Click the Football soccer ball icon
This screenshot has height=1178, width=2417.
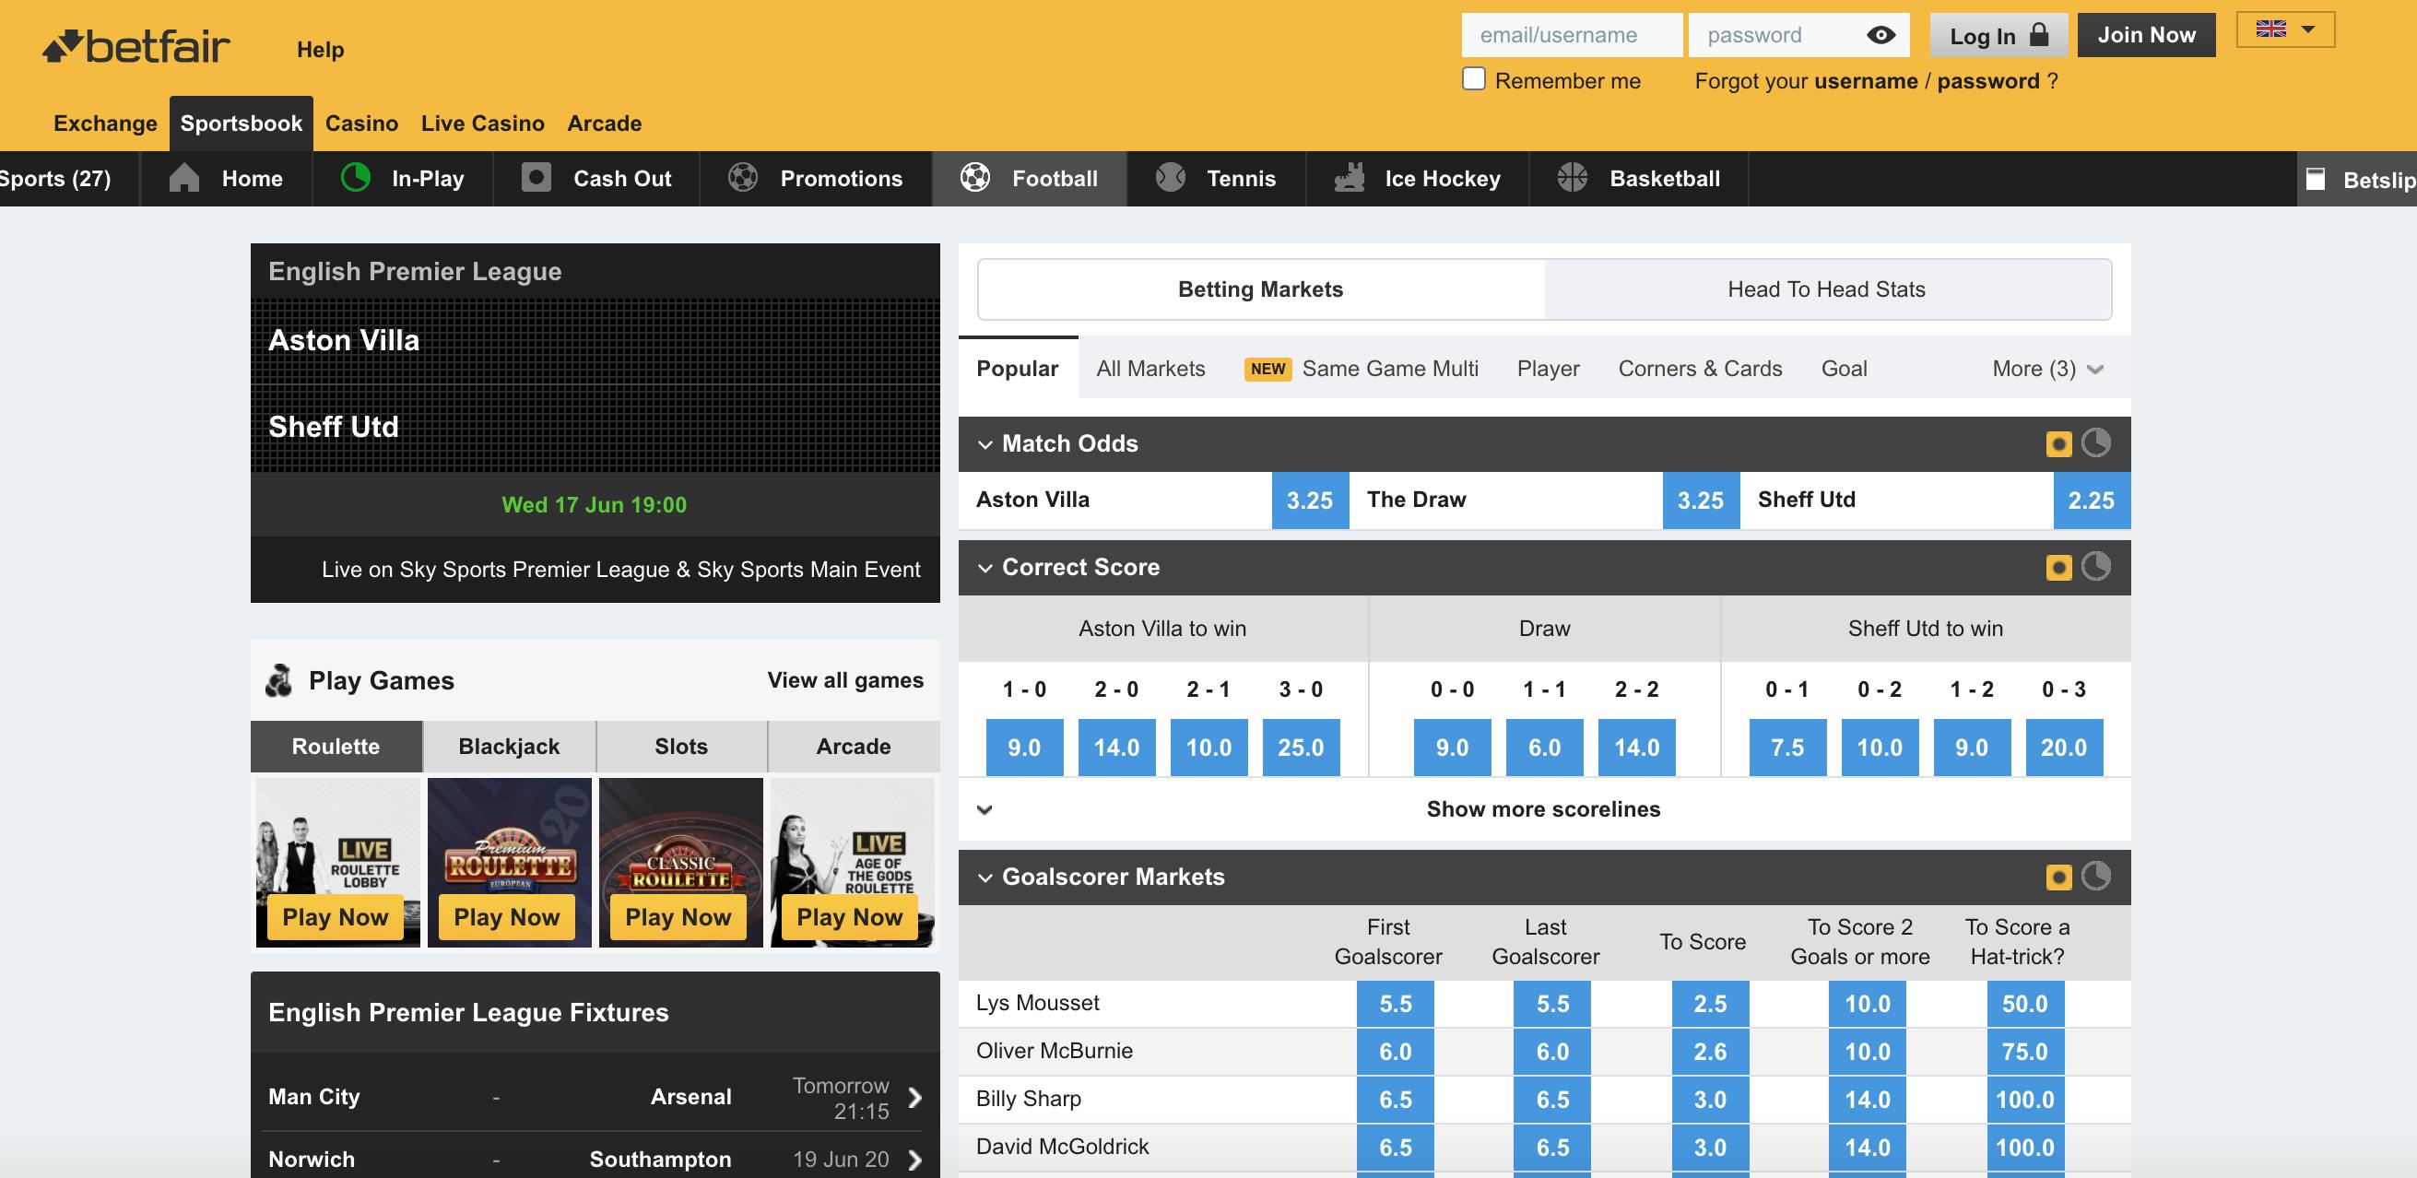tap(975, 177)
